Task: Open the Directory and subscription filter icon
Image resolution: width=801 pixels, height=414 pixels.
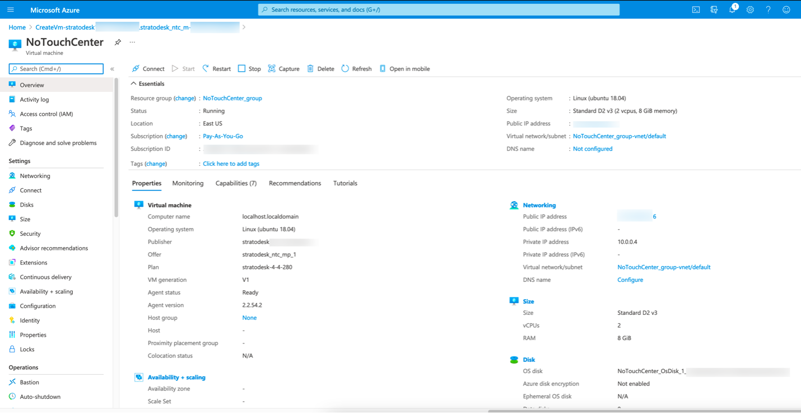Action: click(714, 10)
